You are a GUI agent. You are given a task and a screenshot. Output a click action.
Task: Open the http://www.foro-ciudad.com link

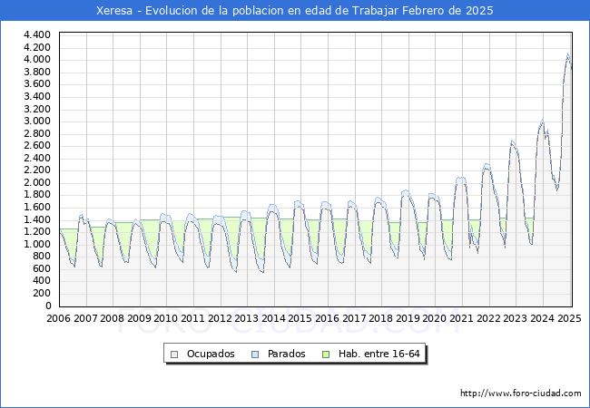(x=521, y=393)
